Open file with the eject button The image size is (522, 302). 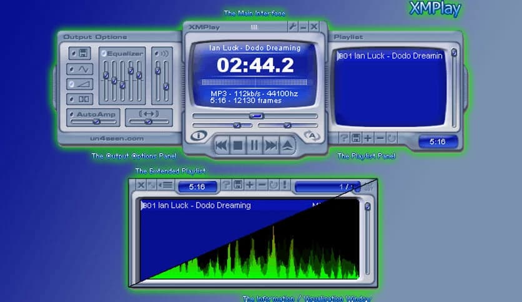[x=287, y=145]
